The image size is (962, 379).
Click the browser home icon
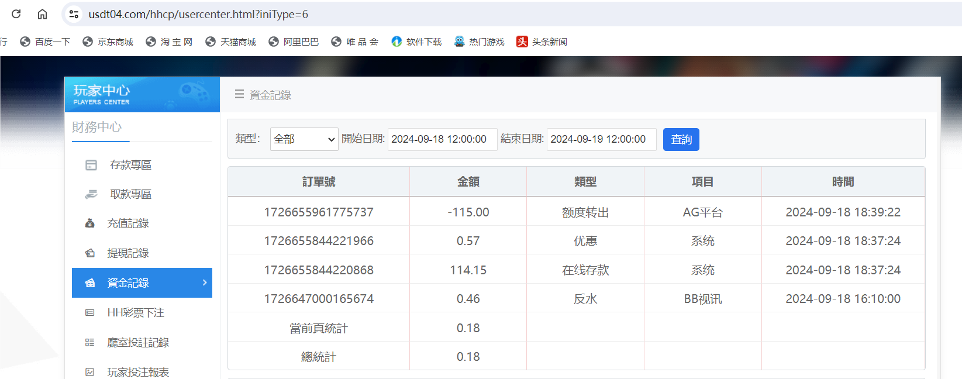(42, 14)
